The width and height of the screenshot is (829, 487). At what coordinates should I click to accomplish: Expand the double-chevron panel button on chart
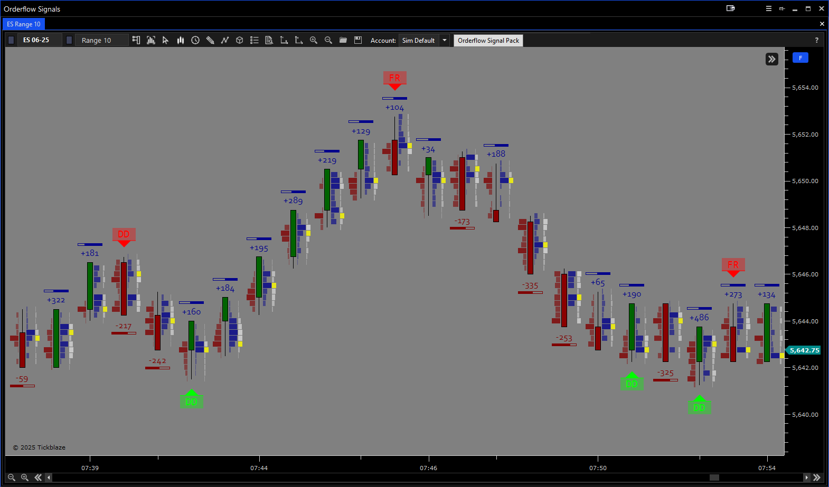point(772,59)
